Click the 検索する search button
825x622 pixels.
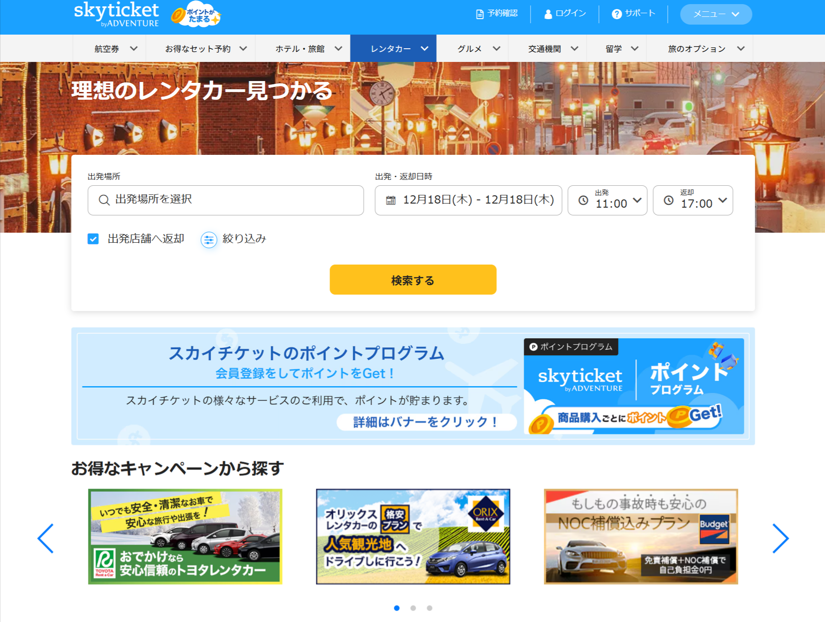pos(413,280)
